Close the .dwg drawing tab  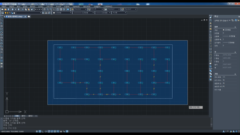coord(25,16)
